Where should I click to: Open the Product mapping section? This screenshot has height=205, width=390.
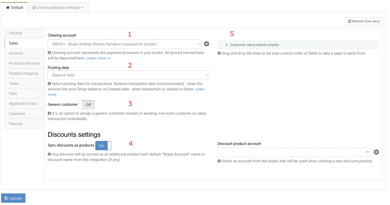click(x=24, y=74)
